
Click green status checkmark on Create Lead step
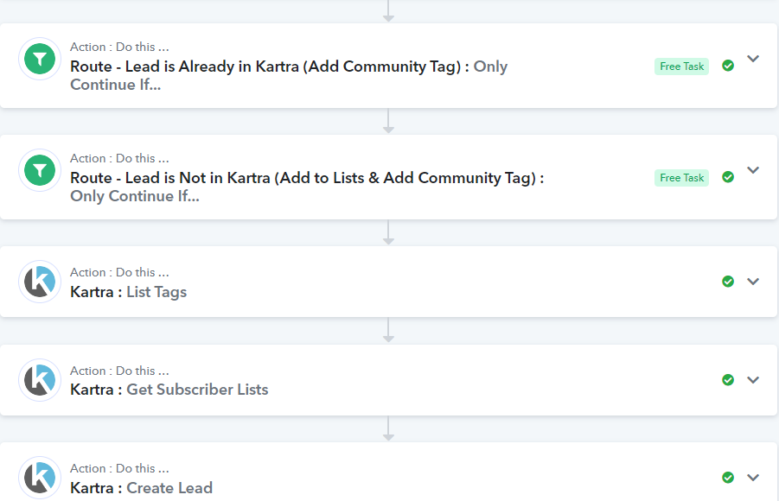(x=728, y=478)
